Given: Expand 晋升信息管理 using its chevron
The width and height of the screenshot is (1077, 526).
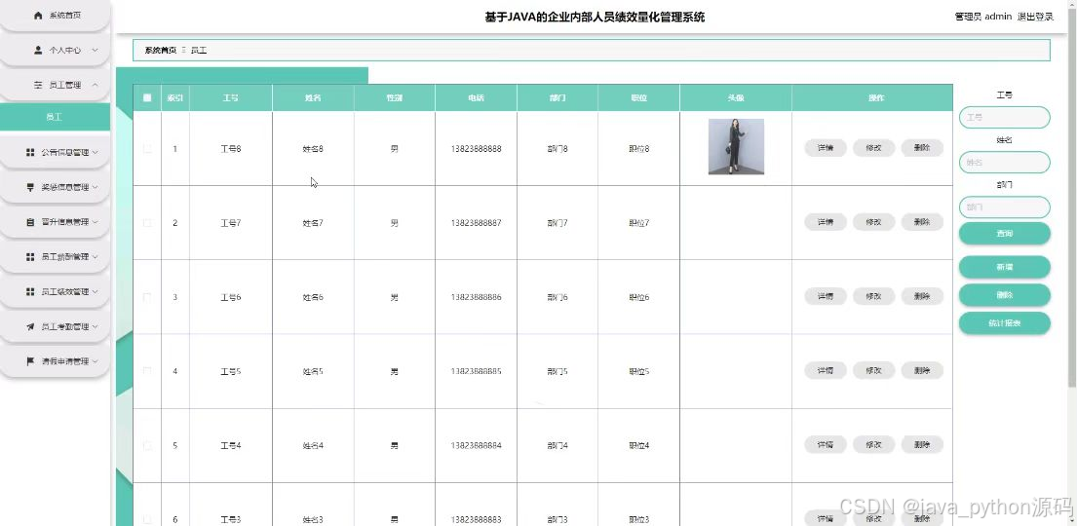Looking at the screenshot, I should coord(95,222).
